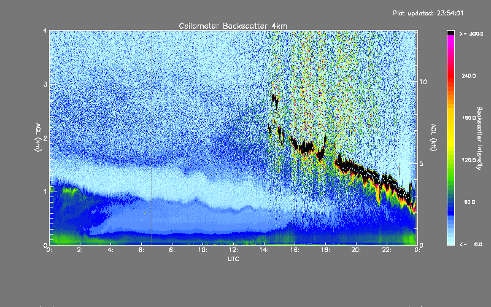Click the '10' kft tick label

pos(423,82)
